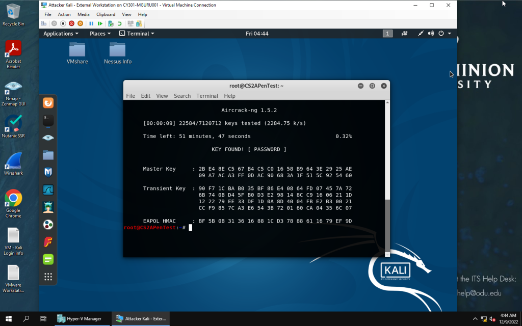The image size is (522, 326).
Task: Open the Clipboard menu in VM Connection
Action: (106, 14)
